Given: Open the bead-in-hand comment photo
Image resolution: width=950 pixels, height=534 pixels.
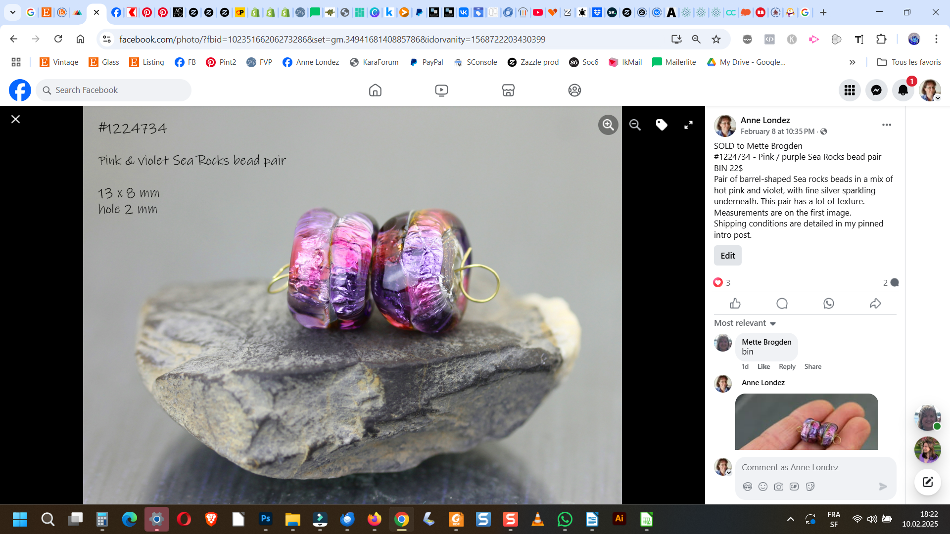Looking at the screenshot, I should [x=807, y=421].
